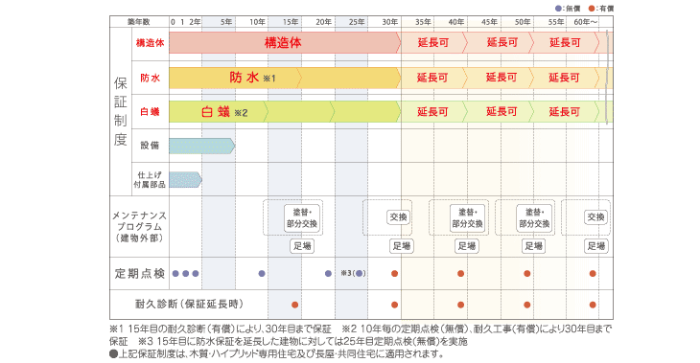
Task: Click first 延長可 in 構造体 row
Action: pos(433,43)
